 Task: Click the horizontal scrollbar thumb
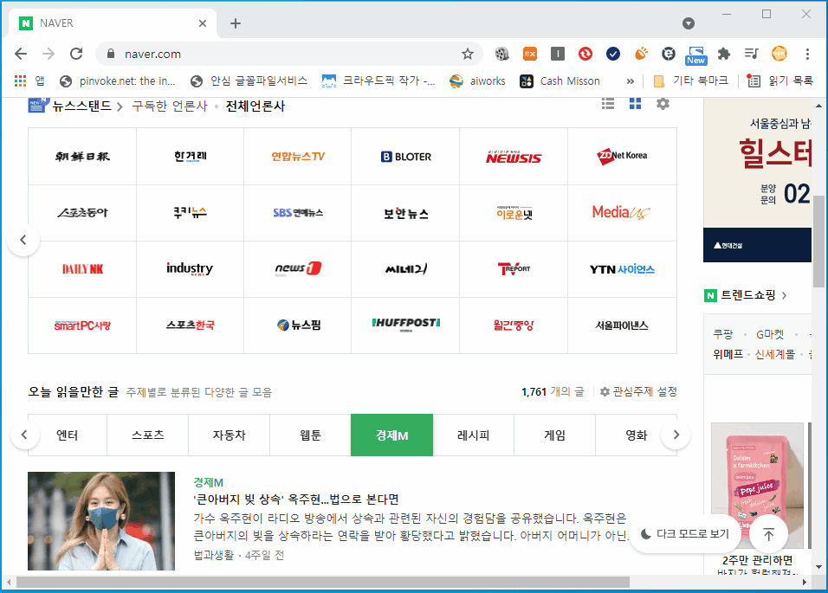pos(323,582)
